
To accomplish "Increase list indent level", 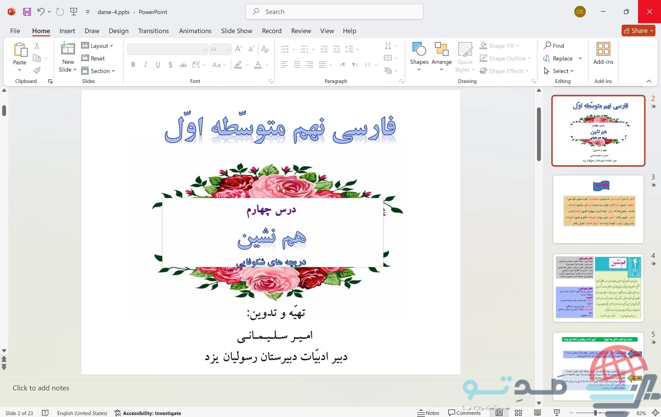I will click(336, 49).
